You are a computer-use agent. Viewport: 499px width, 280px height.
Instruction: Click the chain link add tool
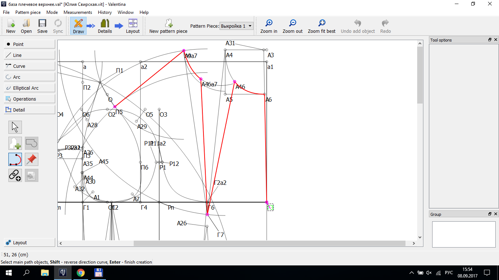[15, 175]
